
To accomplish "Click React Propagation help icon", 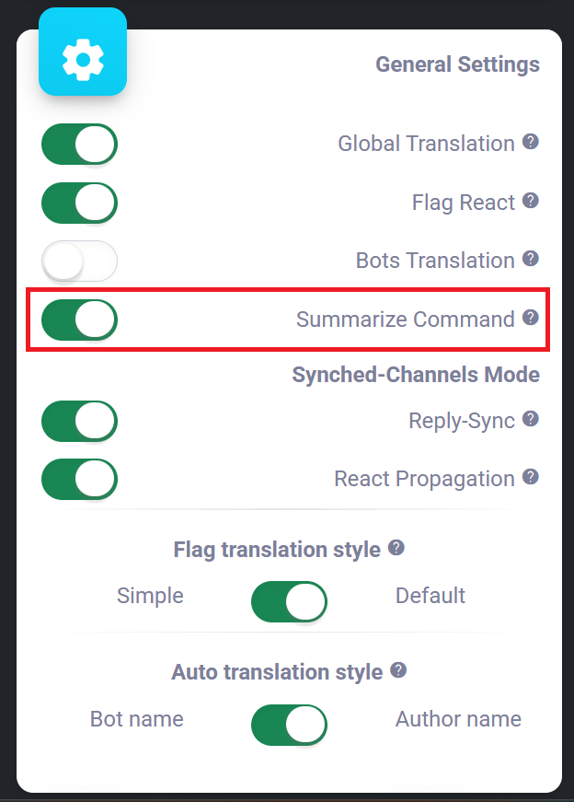I will (x=530, y=477).
